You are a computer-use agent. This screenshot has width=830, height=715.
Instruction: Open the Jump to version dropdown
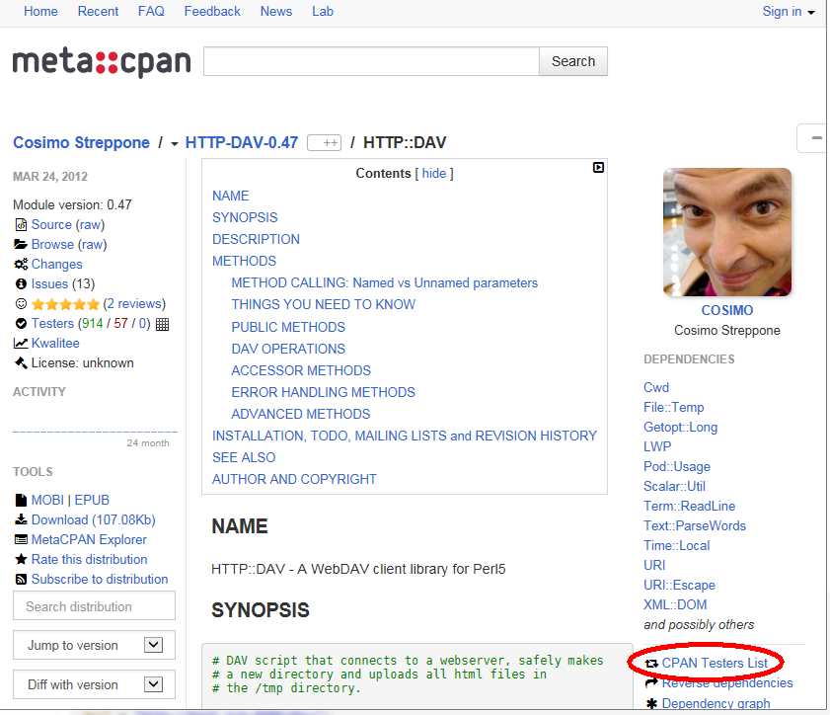pos(94,645)
